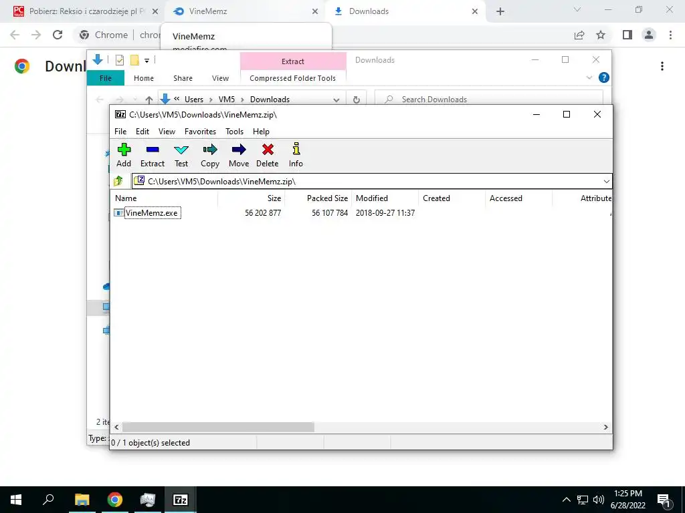Click the taskbar search magnifier
This screenshot has width=685, height=513.
coord(48,500)
